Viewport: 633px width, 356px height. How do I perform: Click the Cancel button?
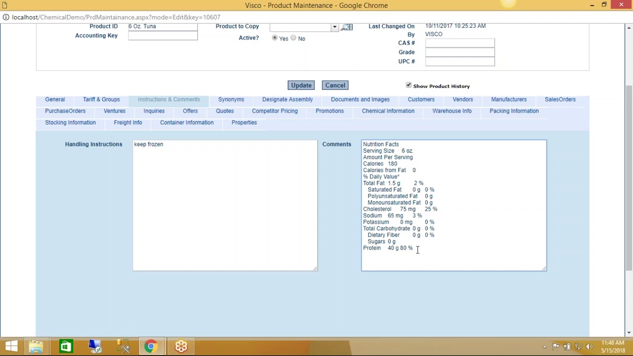point(335,85)
